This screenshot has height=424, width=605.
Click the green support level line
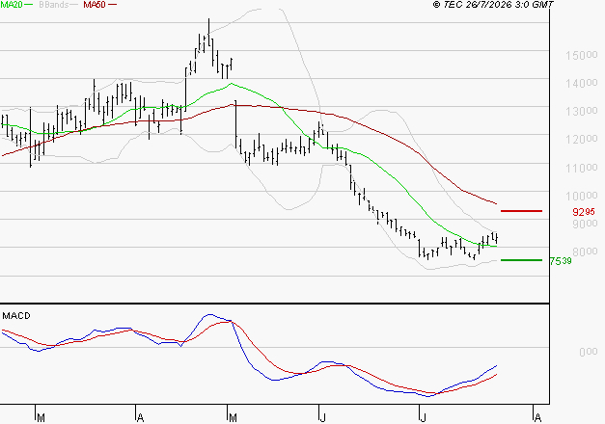click(521, 260)
